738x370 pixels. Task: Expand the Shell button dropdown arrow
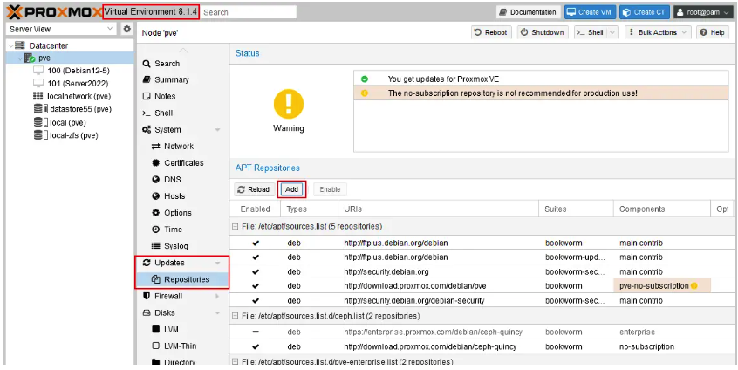(x=612, y=32)
